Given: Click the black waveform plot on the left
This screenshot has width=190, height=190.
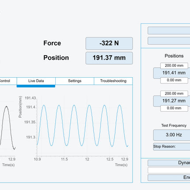Looking at the screenshot, I should pyautogui.click(x=8, y=127).
